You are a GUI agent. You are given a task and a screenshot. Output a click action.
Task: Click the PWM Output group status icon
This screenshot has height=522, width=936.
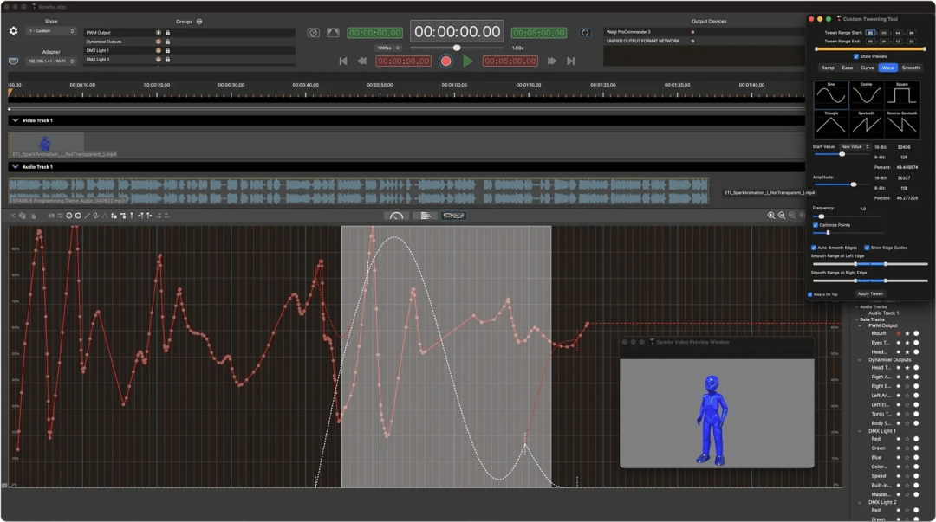[x=159, y=33]
